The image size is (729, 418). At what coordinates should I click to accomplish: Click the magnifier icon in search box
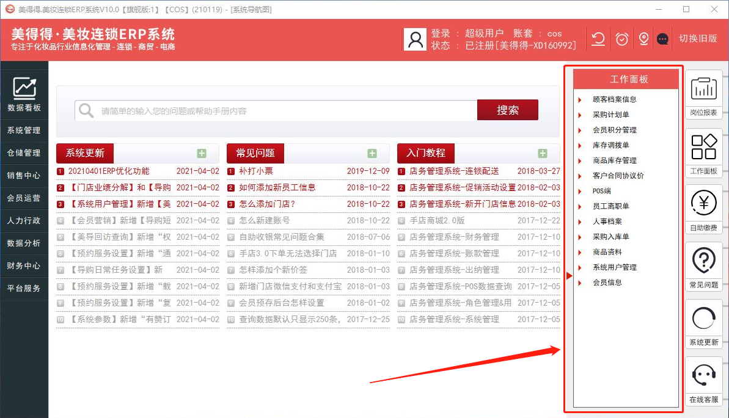point(86,110)
